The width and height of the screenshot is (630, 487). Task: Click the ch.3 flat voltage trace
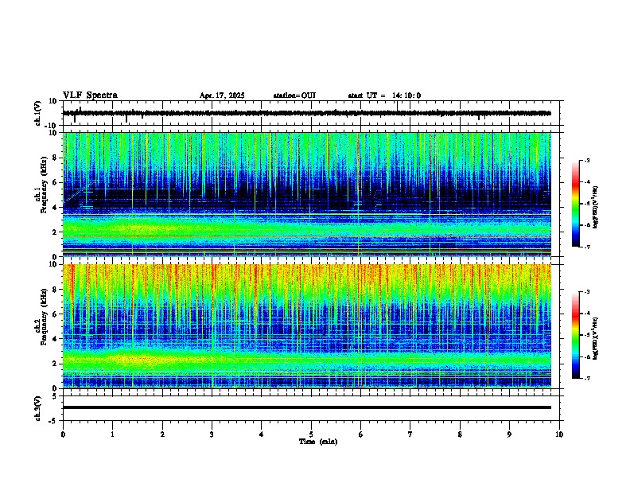point(307,407)
